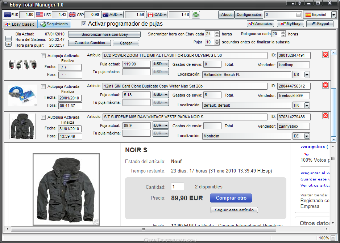The image size is (340, 243).
Task: Delete the LCD POWER ZOOM flash item
Action: coord(325,55)
